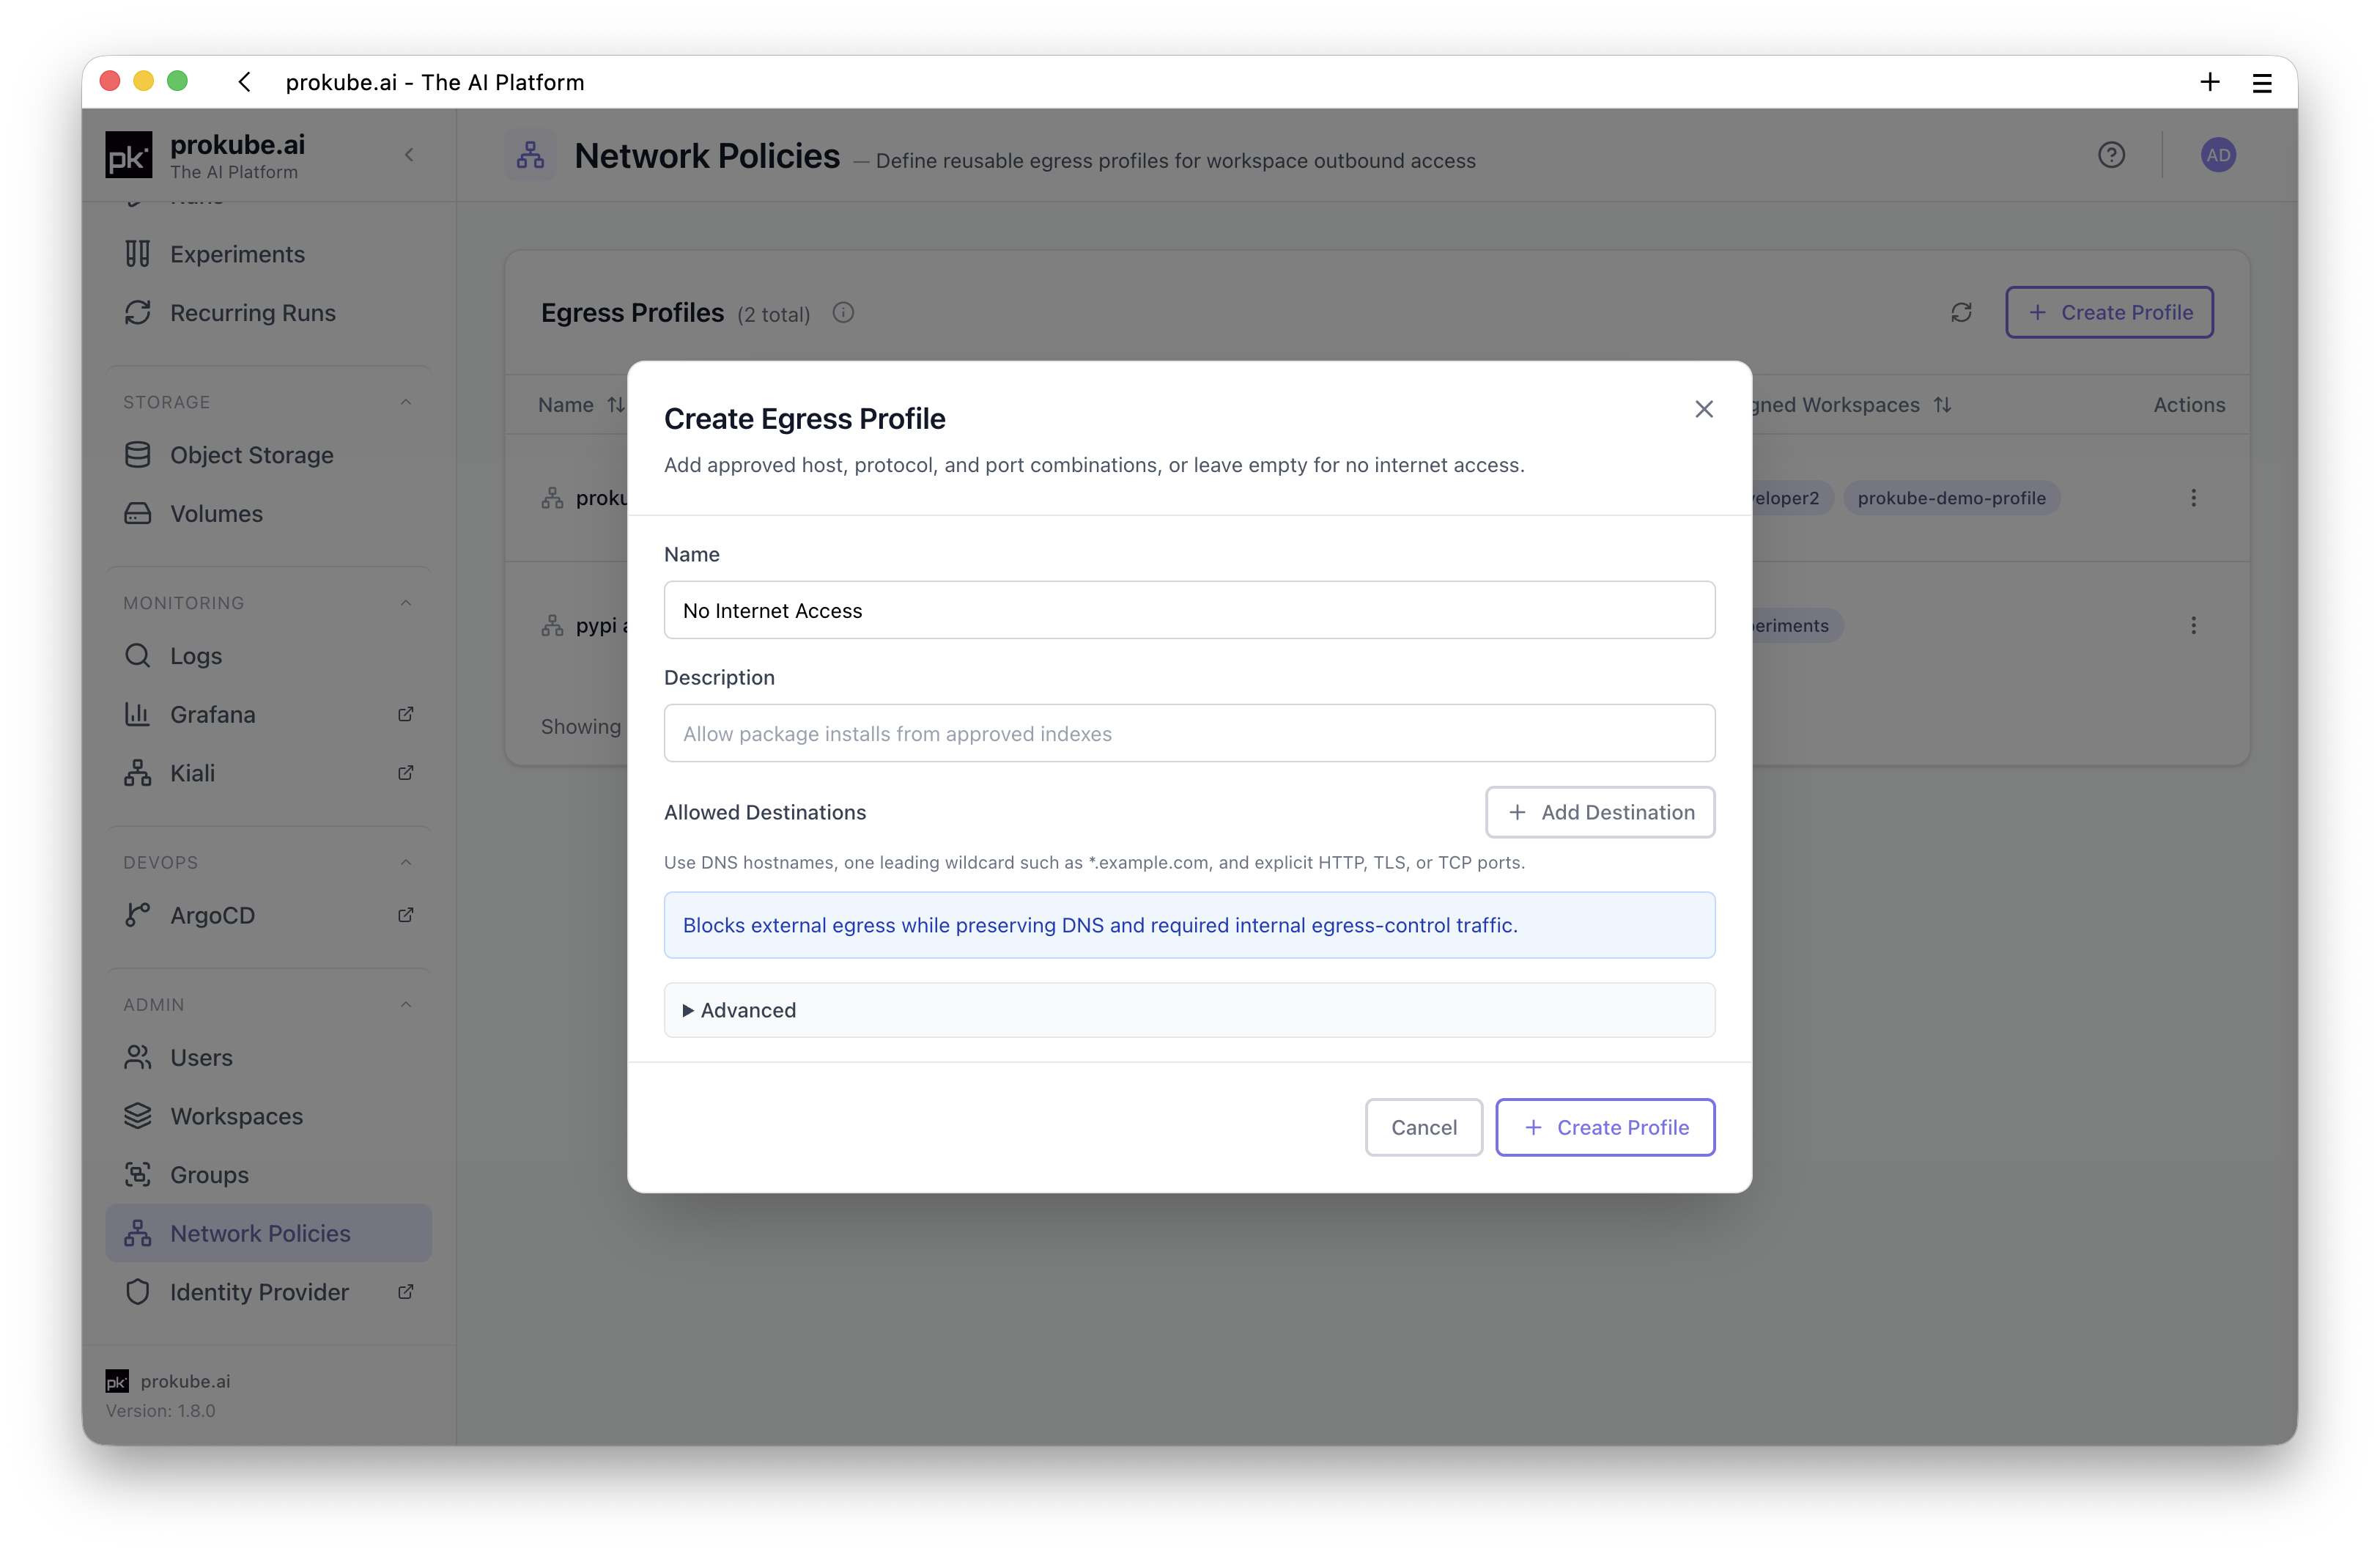Image resolution: width=2380 pixels, height=1554 pixels.
Task: Collapse the Admin sidebar section
Action: pos(406,1005)
